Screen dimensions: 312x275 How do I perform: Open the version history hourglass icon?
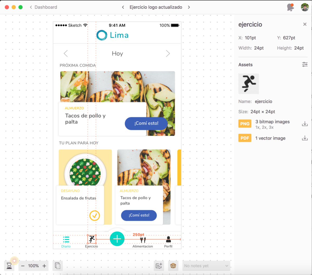(x=9, y=266)
